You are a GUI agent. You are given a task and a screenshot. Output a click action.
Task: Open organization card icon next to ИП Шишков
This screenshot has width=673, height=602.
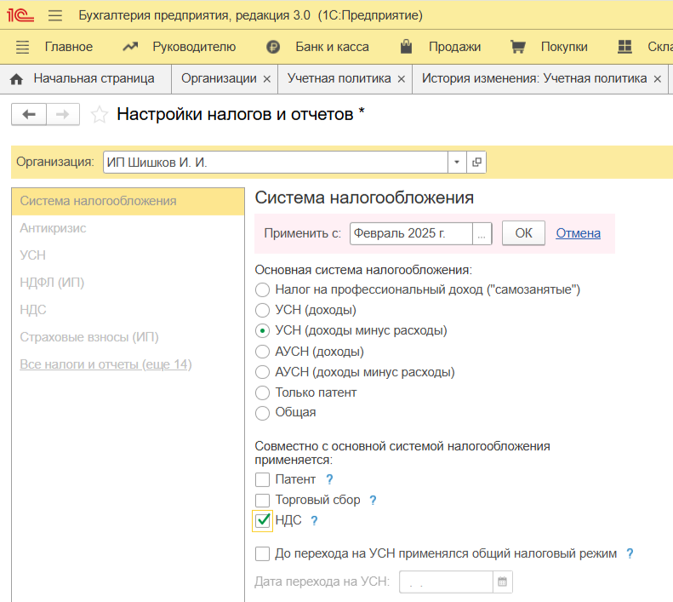coord(476,162)
